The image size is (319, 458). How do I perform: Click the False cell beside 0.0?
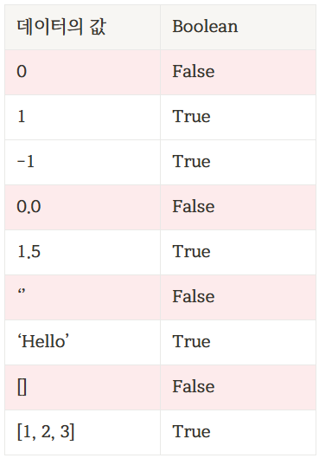pos(239,208)
